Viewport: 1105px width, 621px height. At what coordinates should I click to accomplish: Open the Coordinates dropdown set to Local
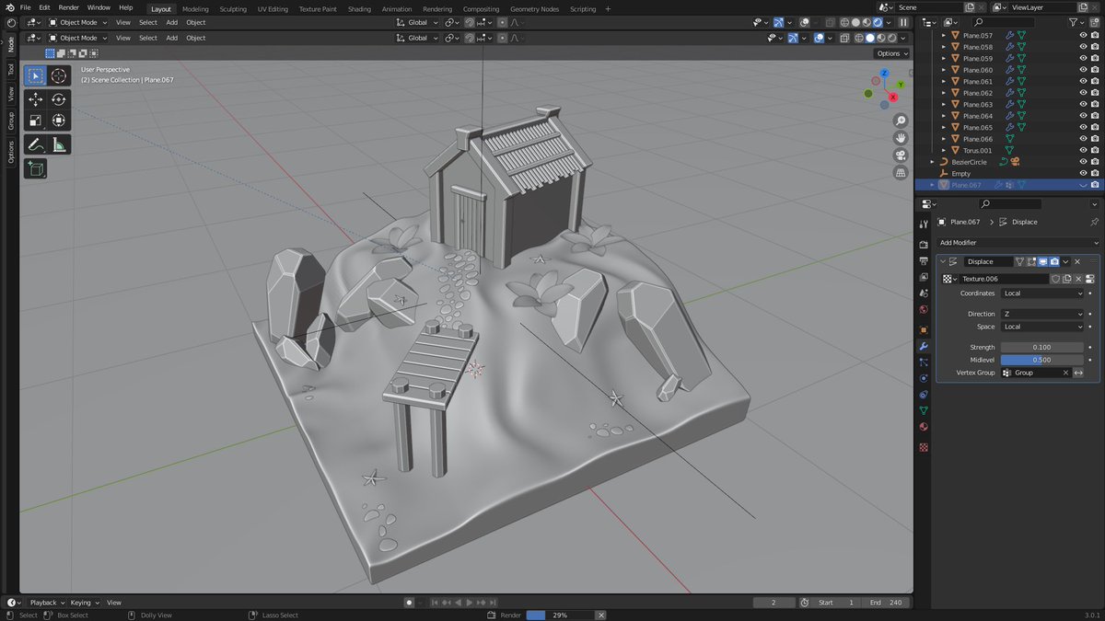[1042, 293]
